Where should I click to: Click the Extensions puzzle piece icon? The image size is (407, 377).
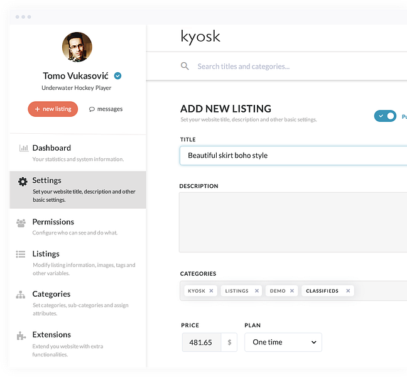point(21,336)
